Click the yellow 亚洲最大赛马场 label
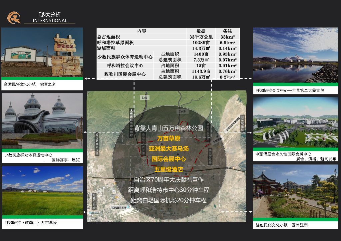 [x=169, y=149]
